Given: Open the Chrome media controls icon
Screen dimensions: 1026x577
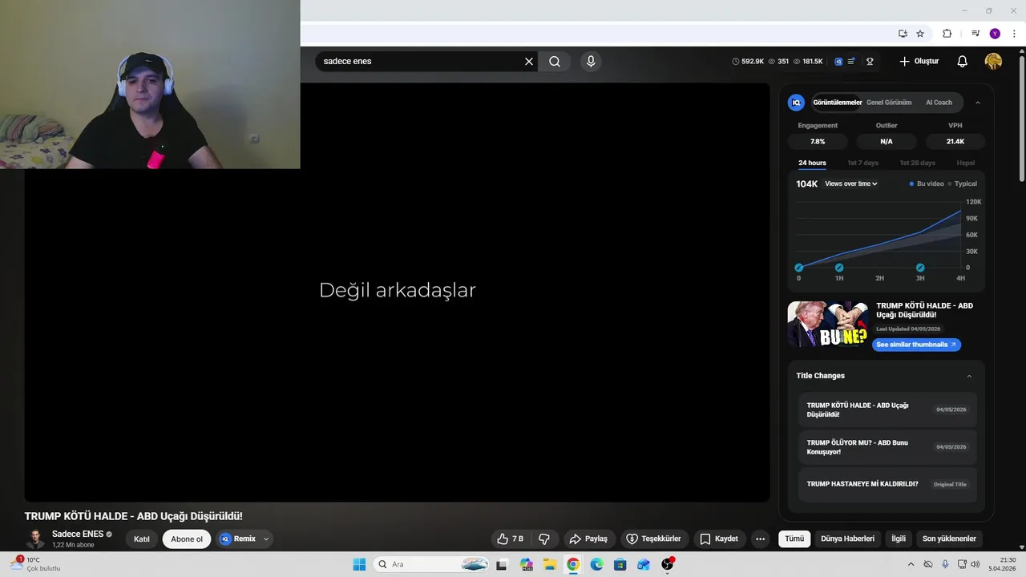Looking at the screenshot, I should click(976, 34).
